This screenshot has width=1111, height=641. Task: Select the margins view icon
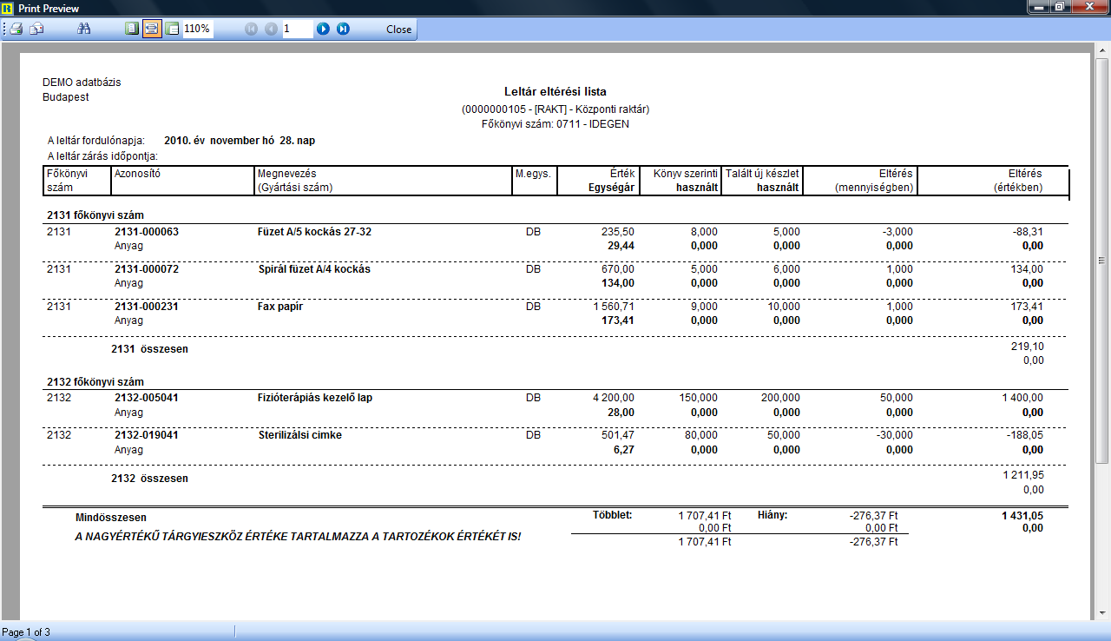[172, 29]
